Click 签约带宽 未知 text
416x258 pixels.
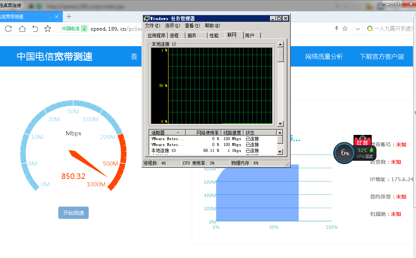pyautogui.click(x=388, y=197)
